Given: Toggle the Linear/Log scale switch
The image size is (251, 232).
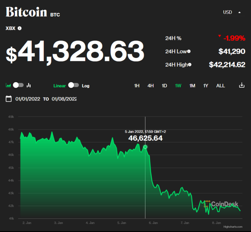Looking at the screenshot, I should pyautogui.click(x=74, y=85).
